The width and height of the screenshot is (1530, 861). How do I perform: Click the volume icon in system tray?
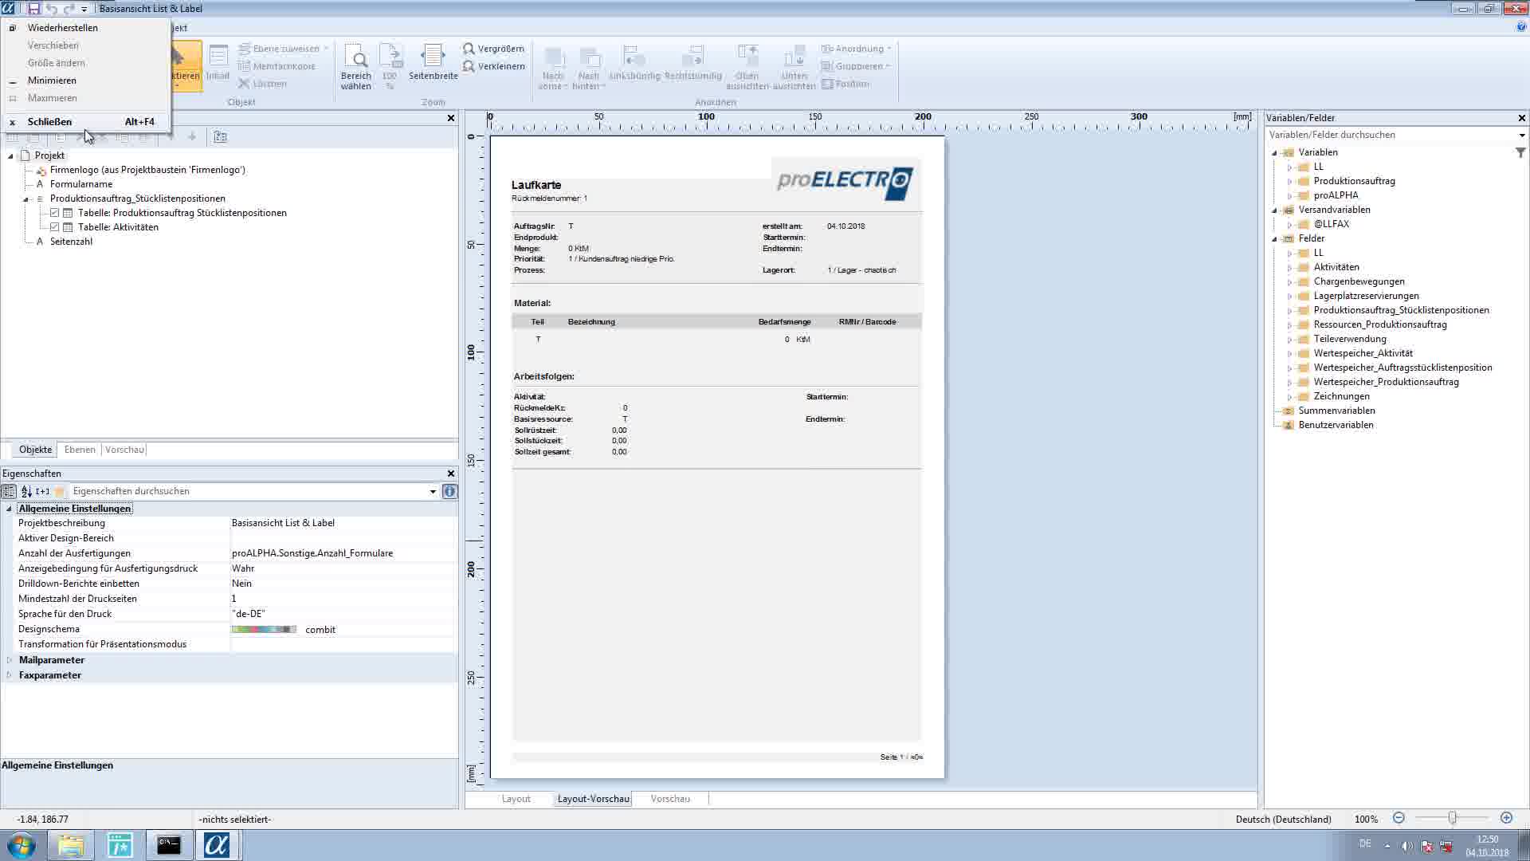pos(1406,846)
